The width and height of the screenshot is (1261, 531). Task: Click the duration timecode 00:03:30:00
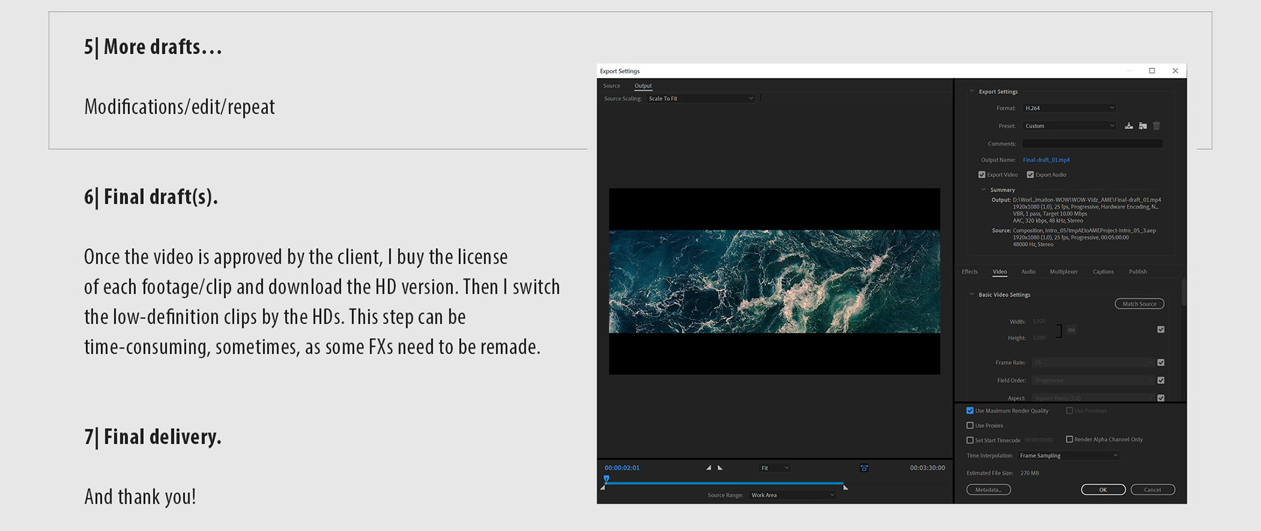[927, 468]
